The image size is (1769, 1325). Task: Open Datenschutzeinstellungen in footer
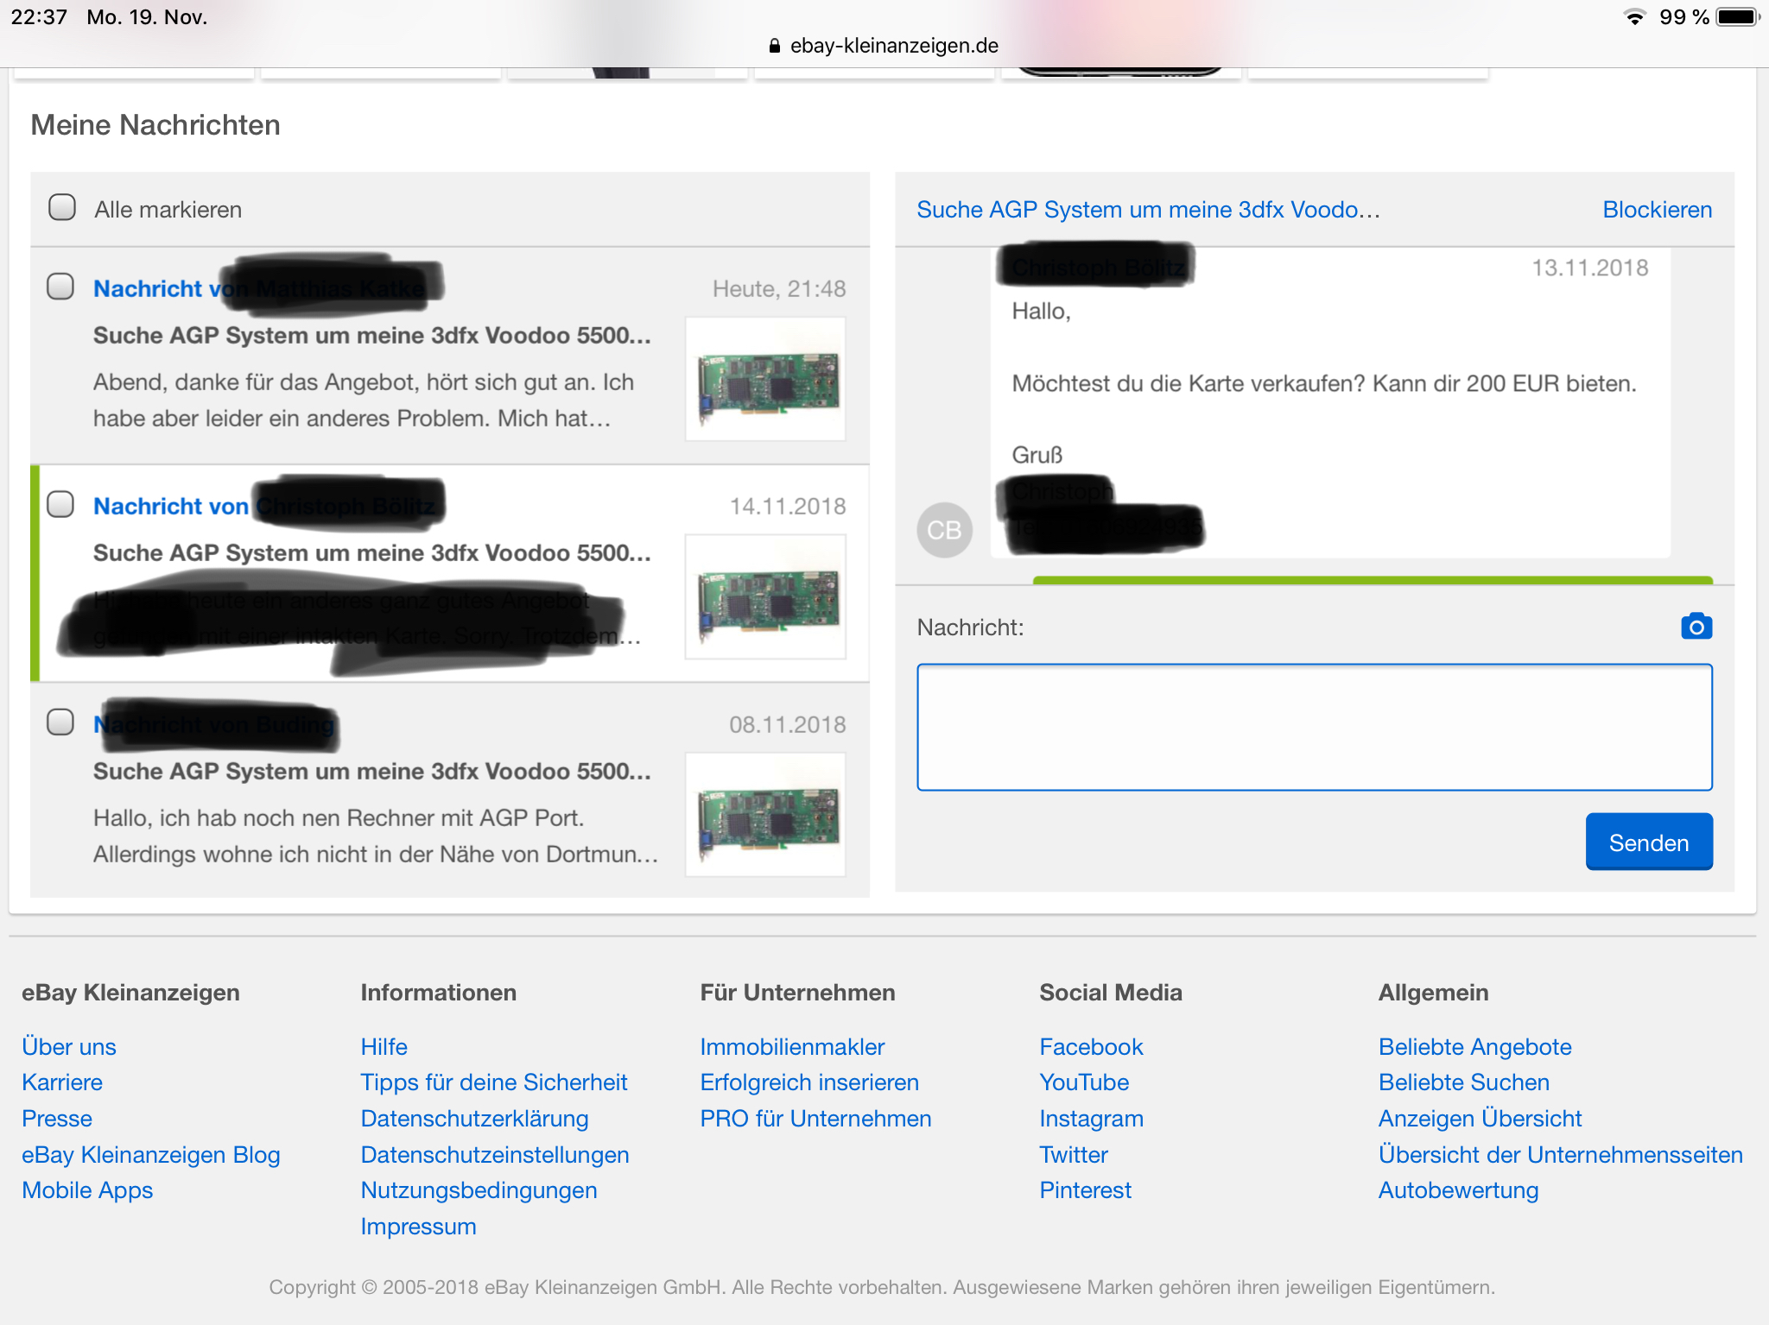coord(494,1154)
